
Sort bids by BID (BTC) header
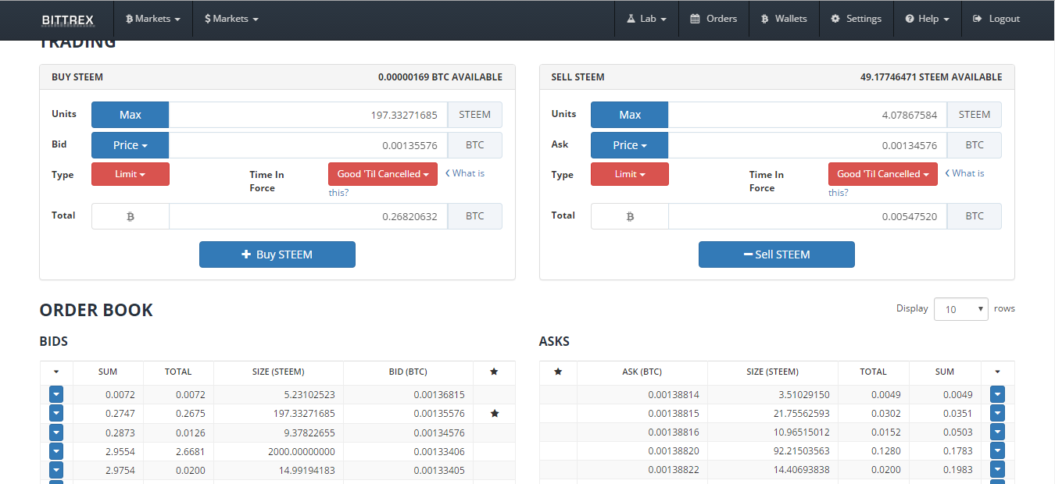(408, 372)
